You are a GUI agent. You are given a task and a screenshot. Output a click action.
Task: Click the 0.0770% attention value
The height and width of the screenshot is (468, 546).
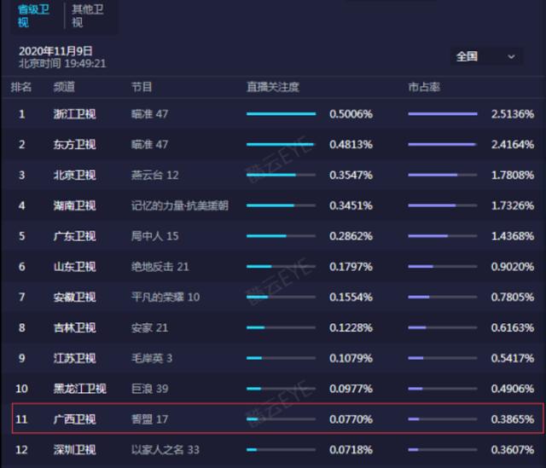point(351,419)
